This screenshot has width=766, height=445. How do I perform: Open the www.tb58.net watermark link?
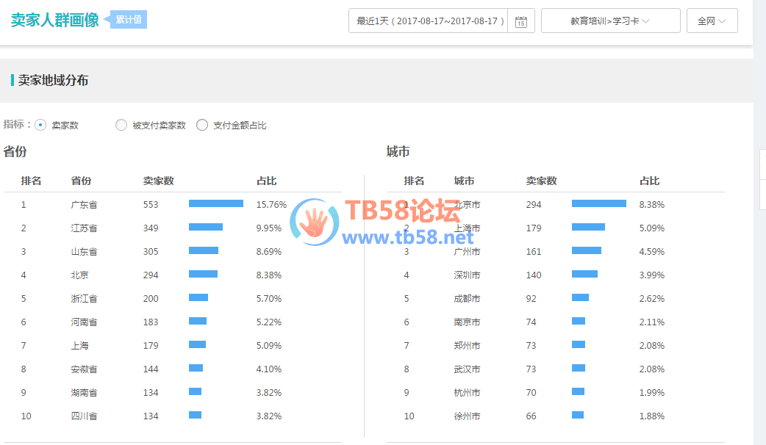point(408,237)
